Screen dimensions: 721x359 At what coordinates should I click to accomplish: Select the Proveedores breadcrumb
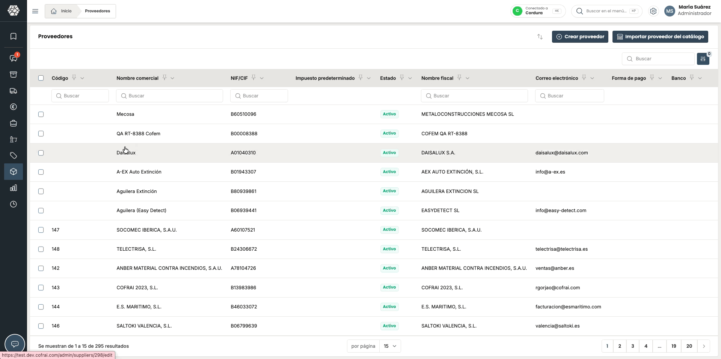[x=98, y=11]
